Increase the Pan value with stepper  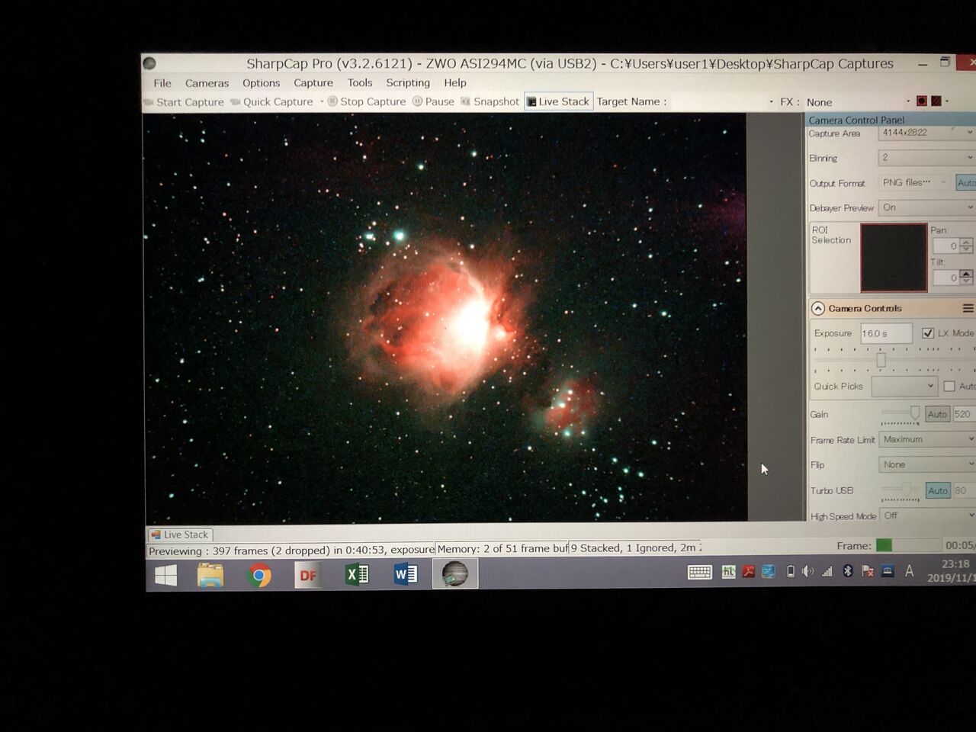coord(967,242)
